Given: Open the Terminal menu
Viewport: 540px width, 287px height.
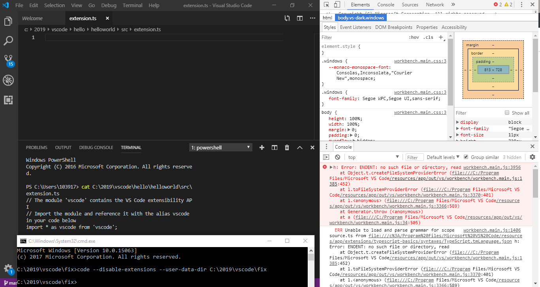Looking at the screenshot, I should point(132,5).
